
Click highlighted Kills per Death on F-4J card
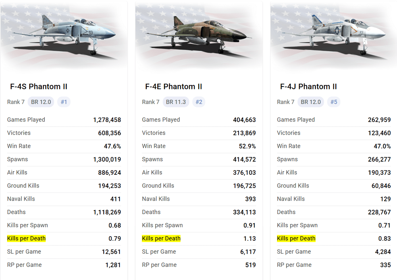(296, 238)
